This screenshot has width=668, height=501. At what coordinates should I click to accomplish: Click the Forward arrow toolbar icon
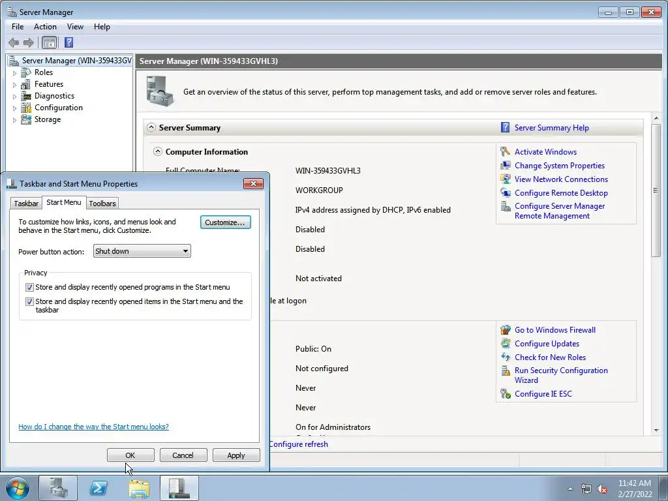pos(29,42)
